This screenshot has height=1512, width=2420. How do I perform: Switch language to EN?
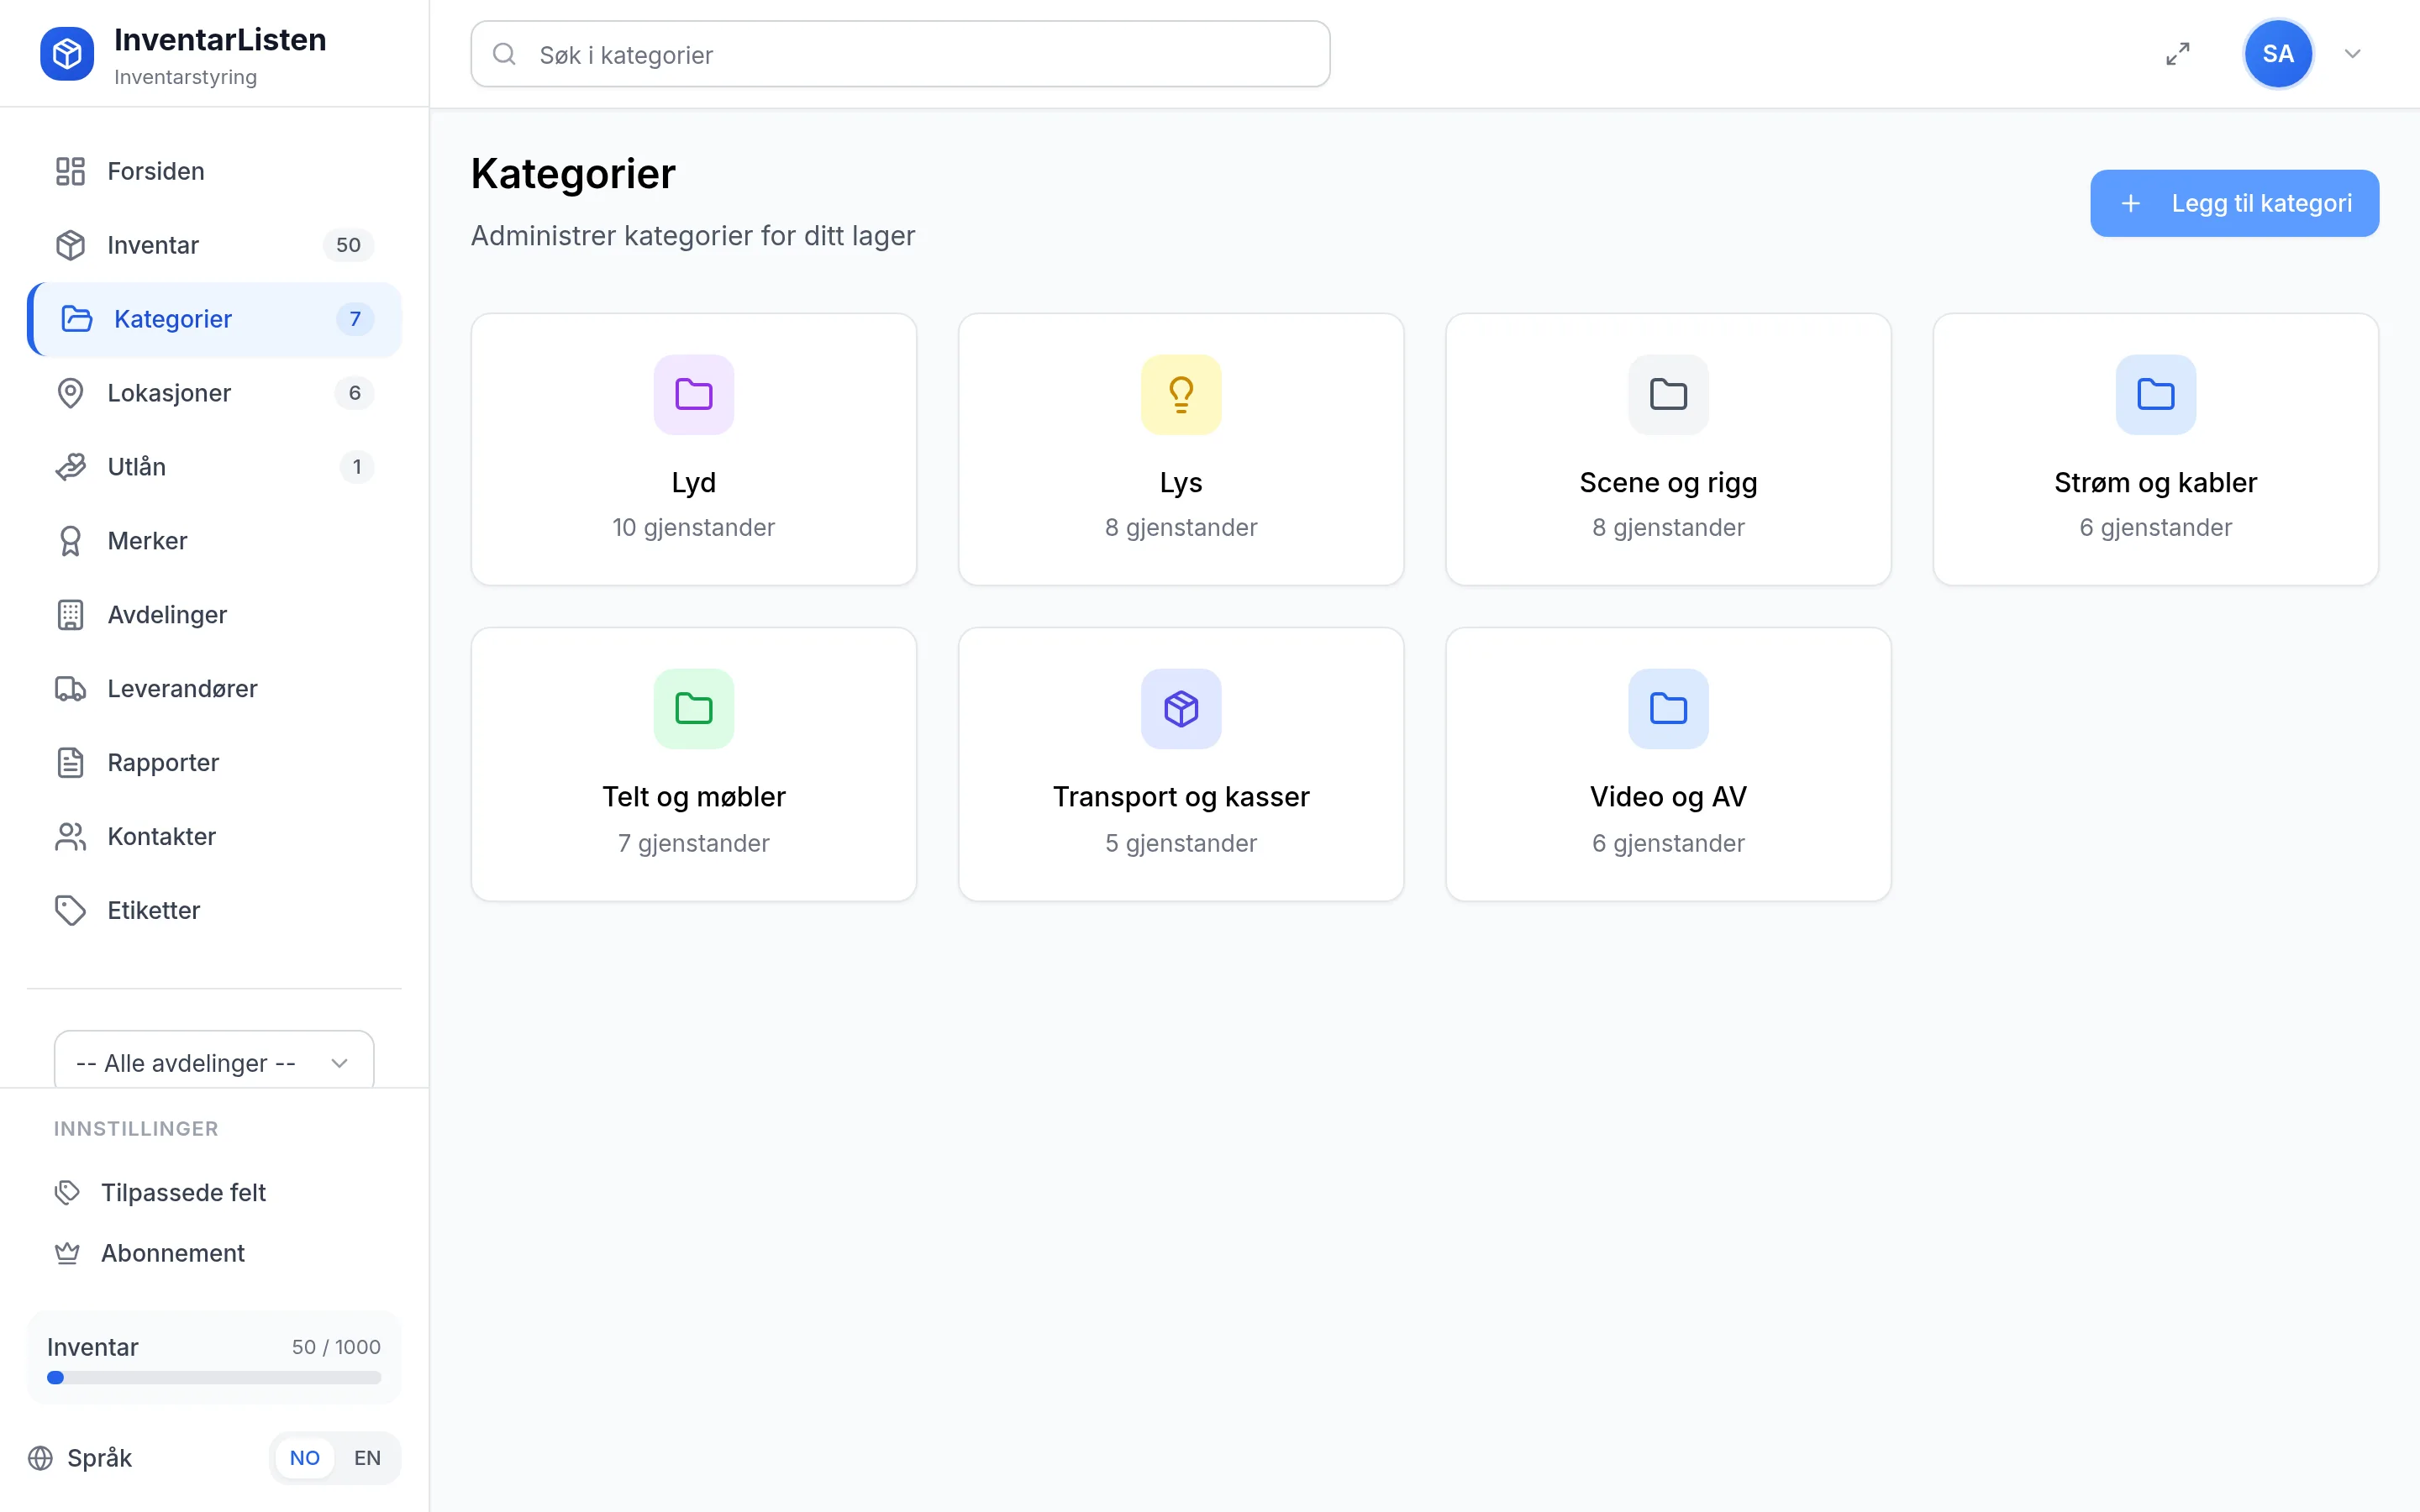click(367, 1459)
